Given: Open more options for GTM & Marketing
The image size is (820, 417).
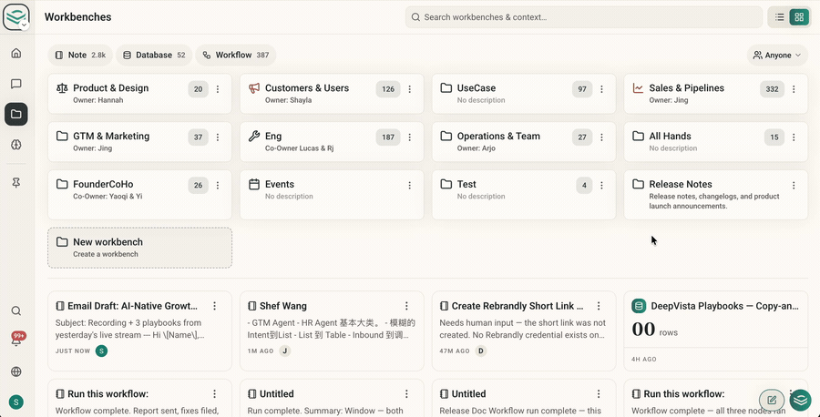Looking at the screenshot, I should [218, 137].
